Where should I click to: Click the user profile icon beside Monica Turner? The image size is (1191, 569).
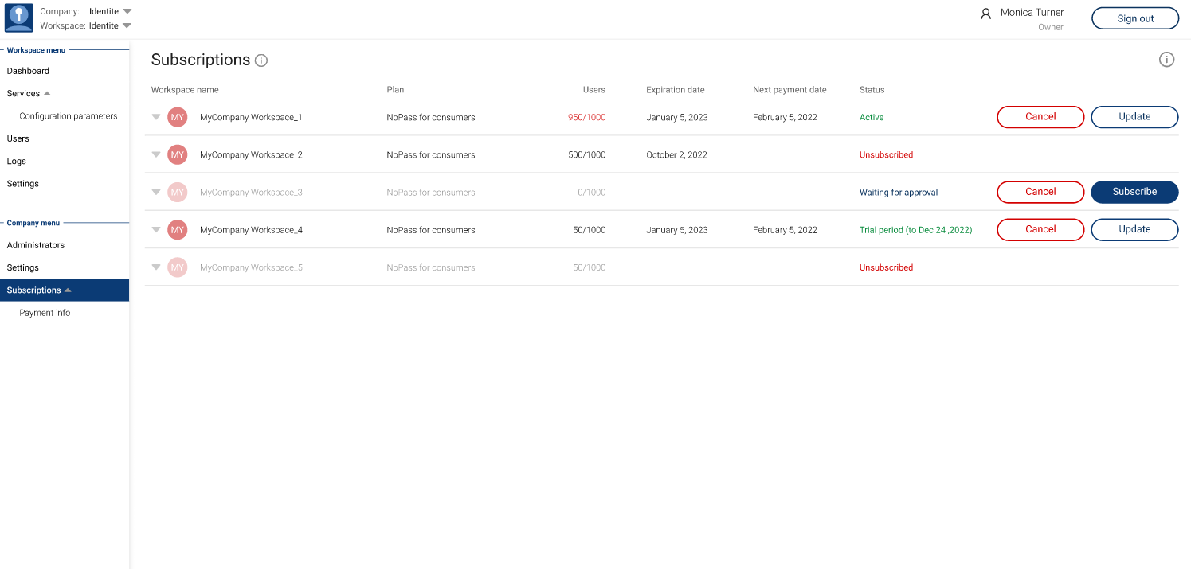(x=985, y=14)
